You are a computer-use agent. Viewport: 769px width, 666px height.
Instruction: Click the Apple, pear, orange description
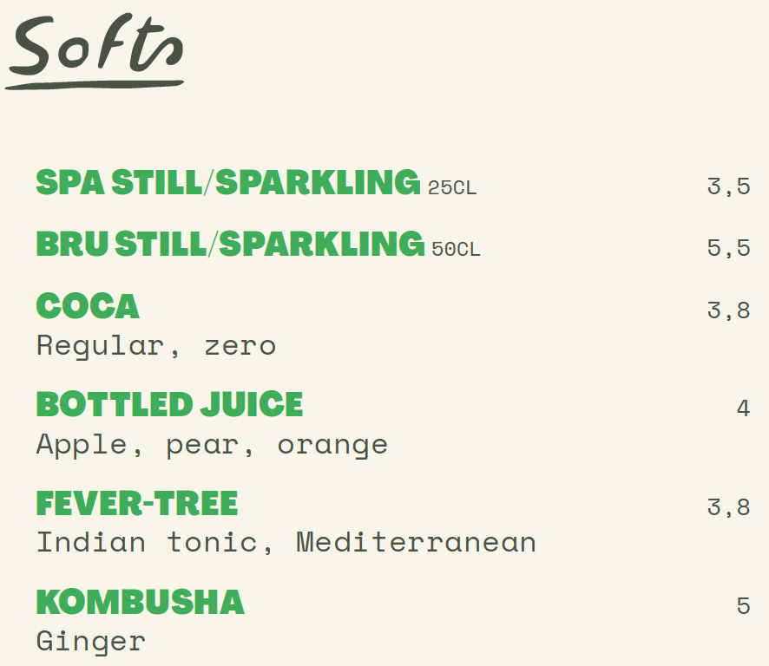213,446
